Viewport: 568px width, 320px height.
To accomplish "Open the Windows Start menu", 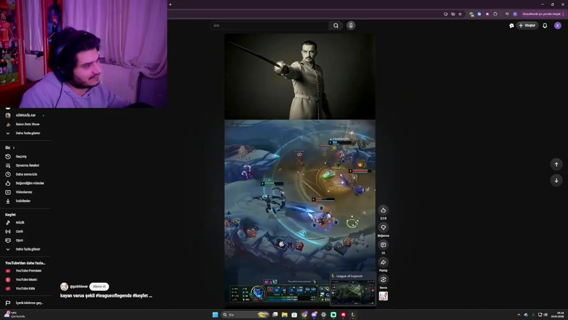I will point(215,315).
